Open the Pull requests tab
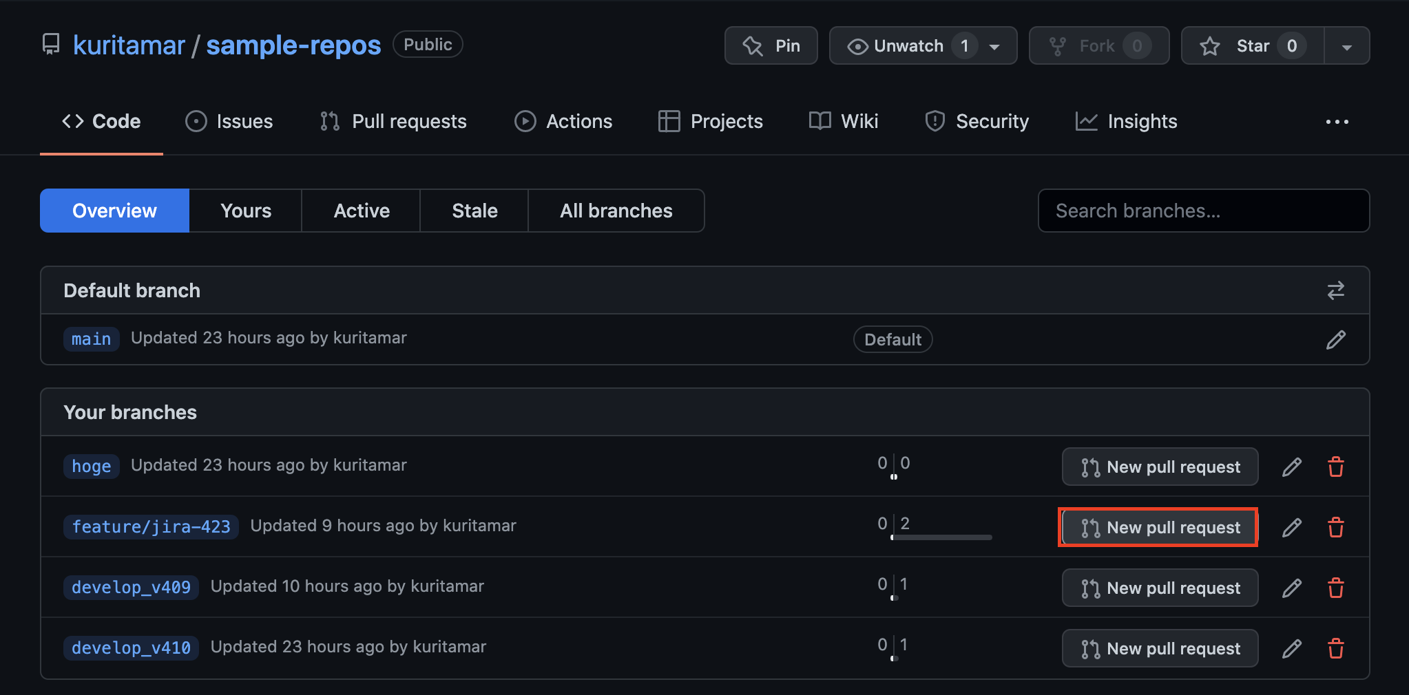The image size is (1409, 695). pyautogui.click(x=393, y=122)
